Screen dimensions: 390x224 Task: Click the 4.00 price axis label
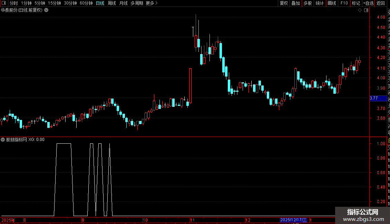click(x=381, y=78)
